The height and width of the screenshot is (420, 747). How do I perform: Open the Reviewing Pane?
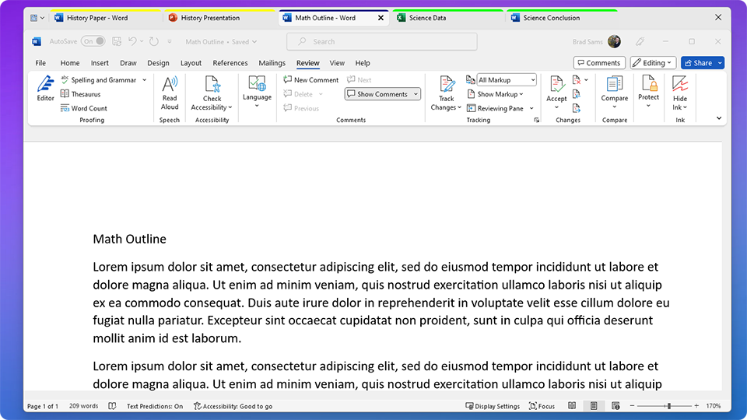(495, 109)
